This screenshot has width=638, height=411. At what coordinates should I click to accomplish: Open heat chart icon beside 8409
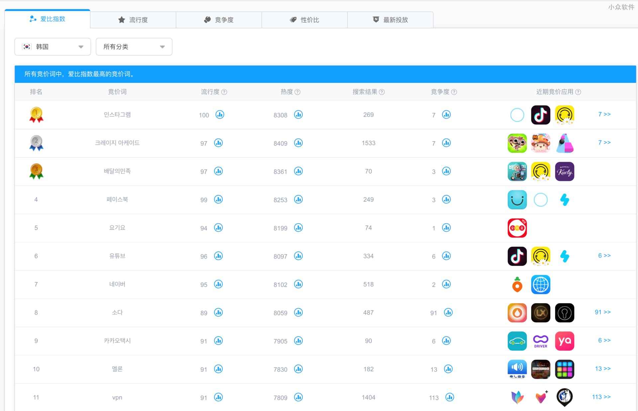298,143
